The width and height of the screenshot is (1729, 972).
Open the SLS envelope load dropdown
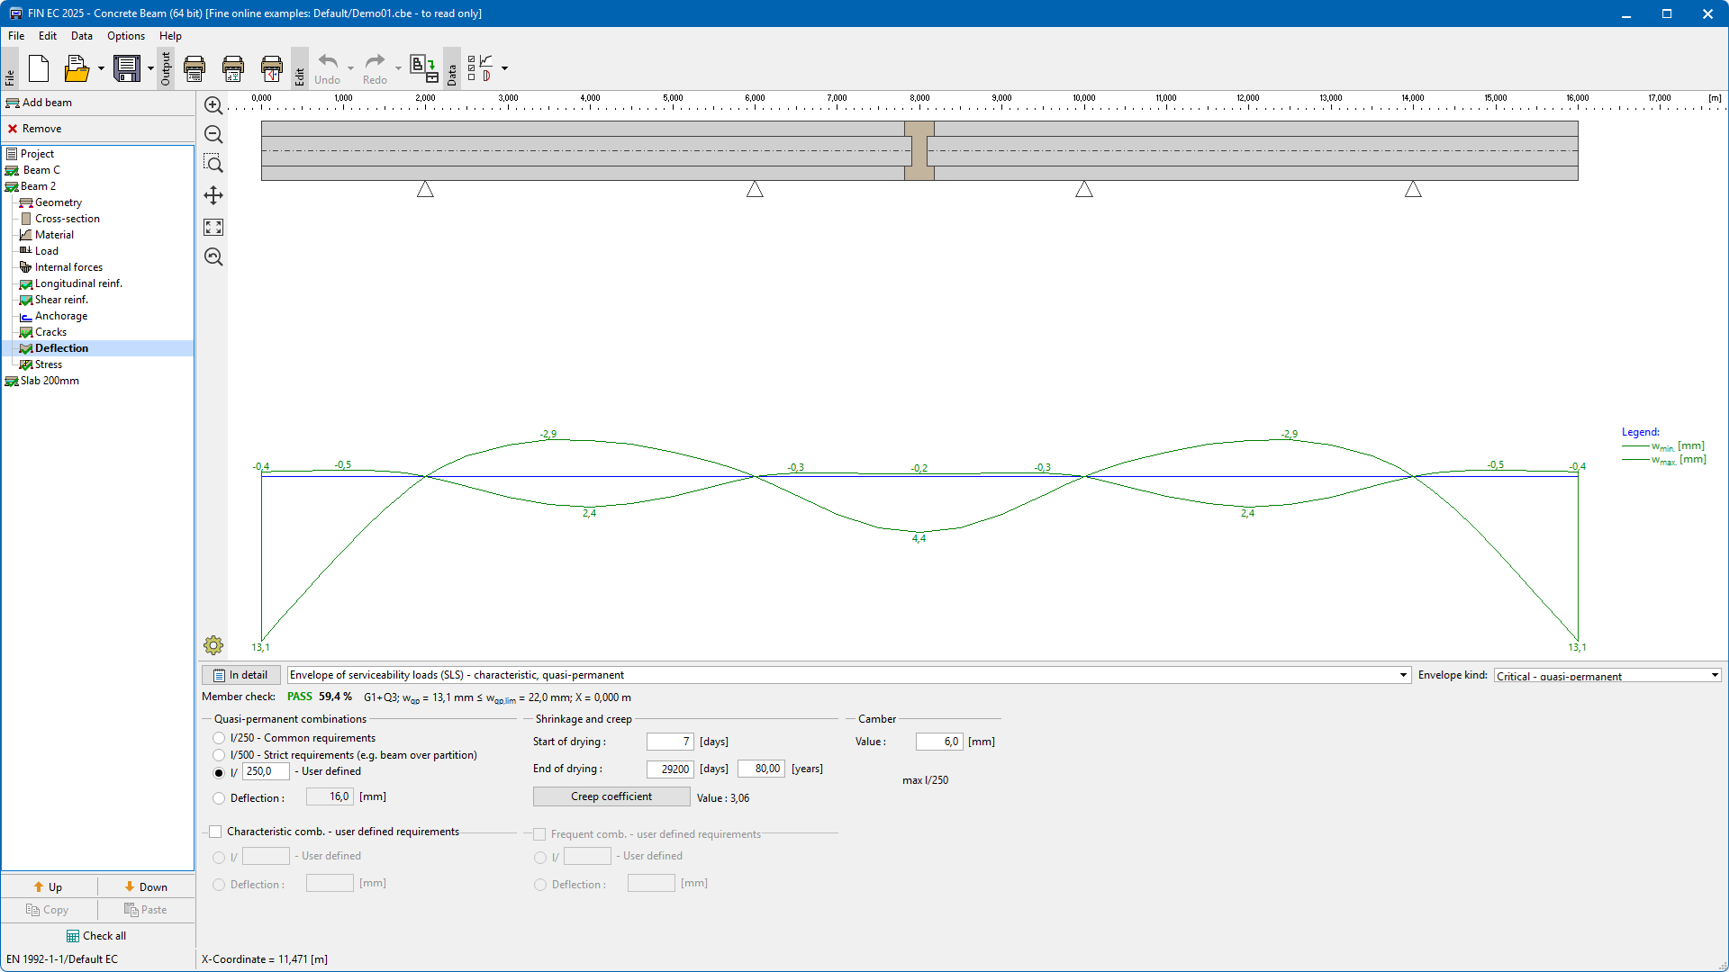click(x=1403, y=675)
